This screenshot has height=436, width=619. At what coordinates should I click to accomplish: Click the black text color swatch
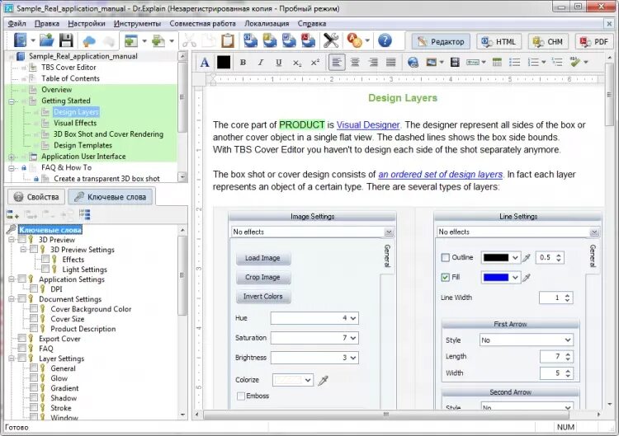[x=224, y=63]
